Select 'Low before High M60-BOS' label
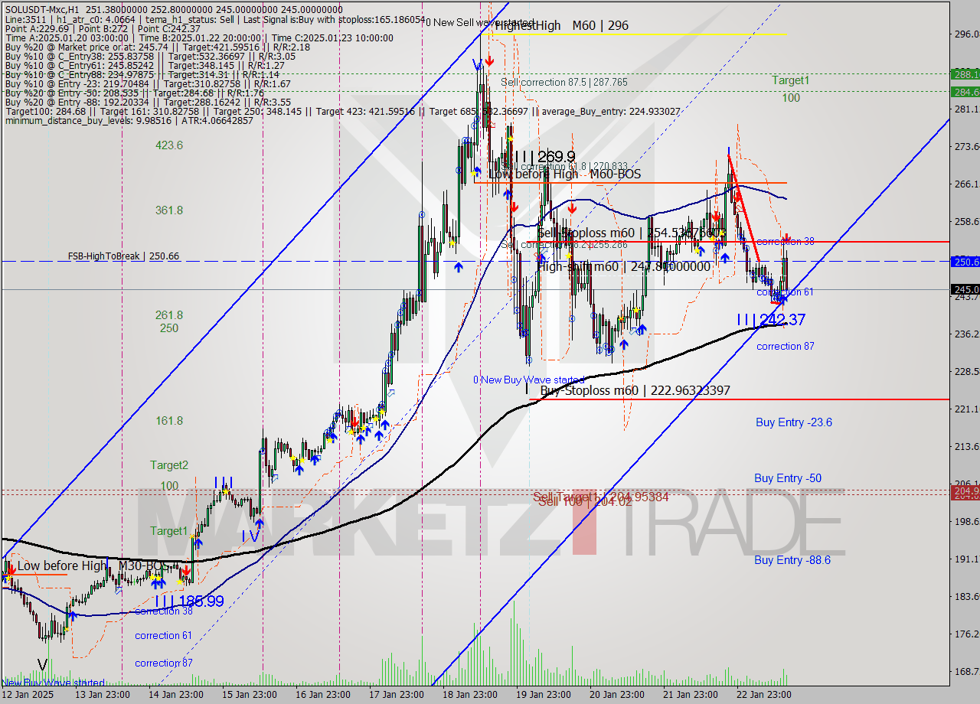The width and height of the screenshot is (980, 704). (564, 174)
